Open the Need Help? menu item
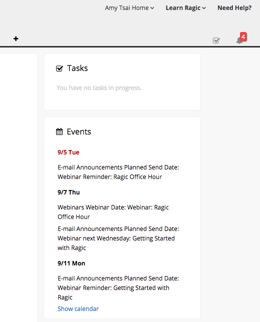This screenshot has height=322, width=260. pos(234,8)
